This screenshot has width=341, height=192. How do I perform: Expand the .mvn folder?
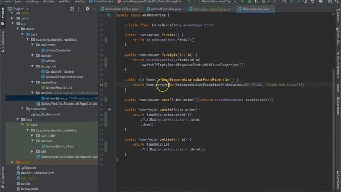point(12,18)
